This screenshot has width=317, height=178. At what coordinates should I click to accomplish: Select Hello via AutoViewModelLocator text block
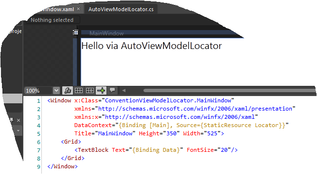[x=151, y=46]
